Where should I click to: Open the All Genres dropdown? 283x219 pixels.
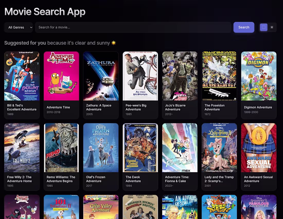19,28
